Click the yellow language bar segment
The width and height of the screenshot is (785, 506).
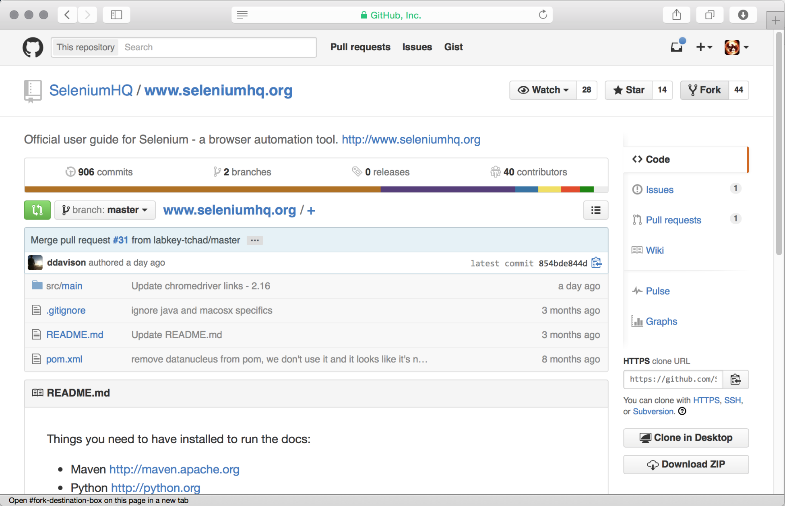tap(549, 189)
